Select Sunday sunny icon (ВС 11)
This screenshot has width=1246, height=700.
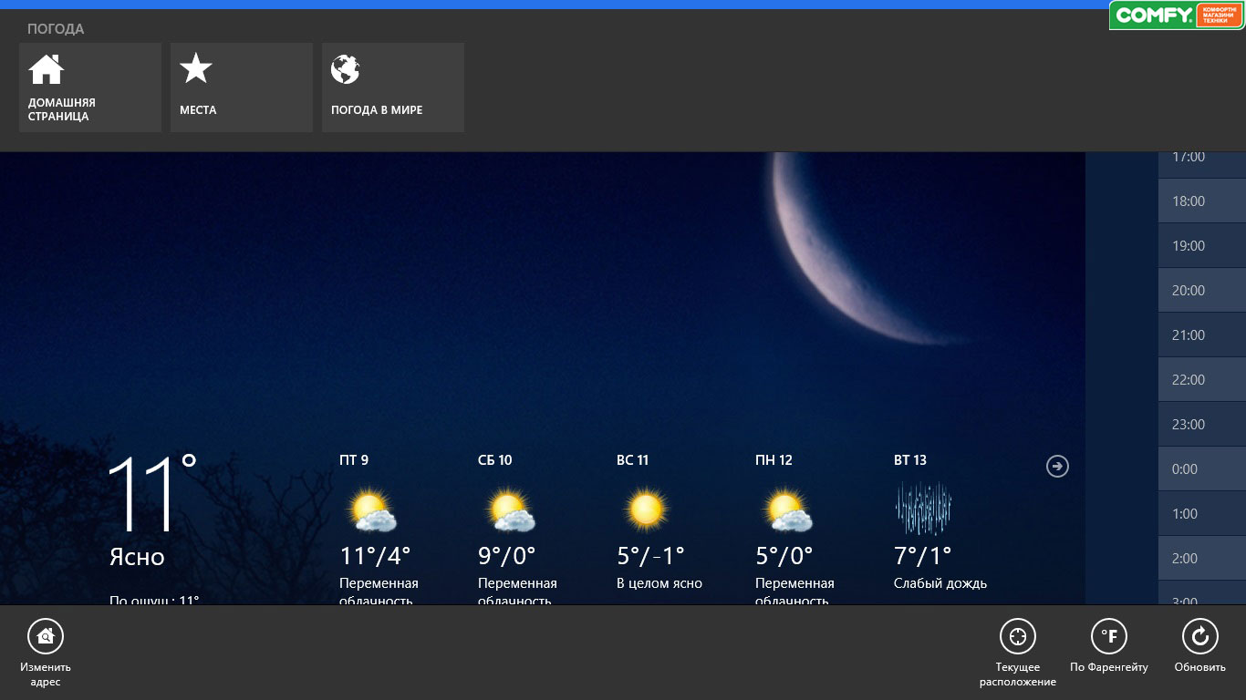pos(646,509)
